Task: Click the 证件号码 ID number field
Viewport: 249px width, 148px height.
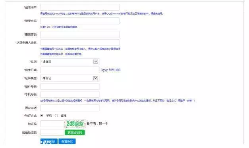Action: 70,86
